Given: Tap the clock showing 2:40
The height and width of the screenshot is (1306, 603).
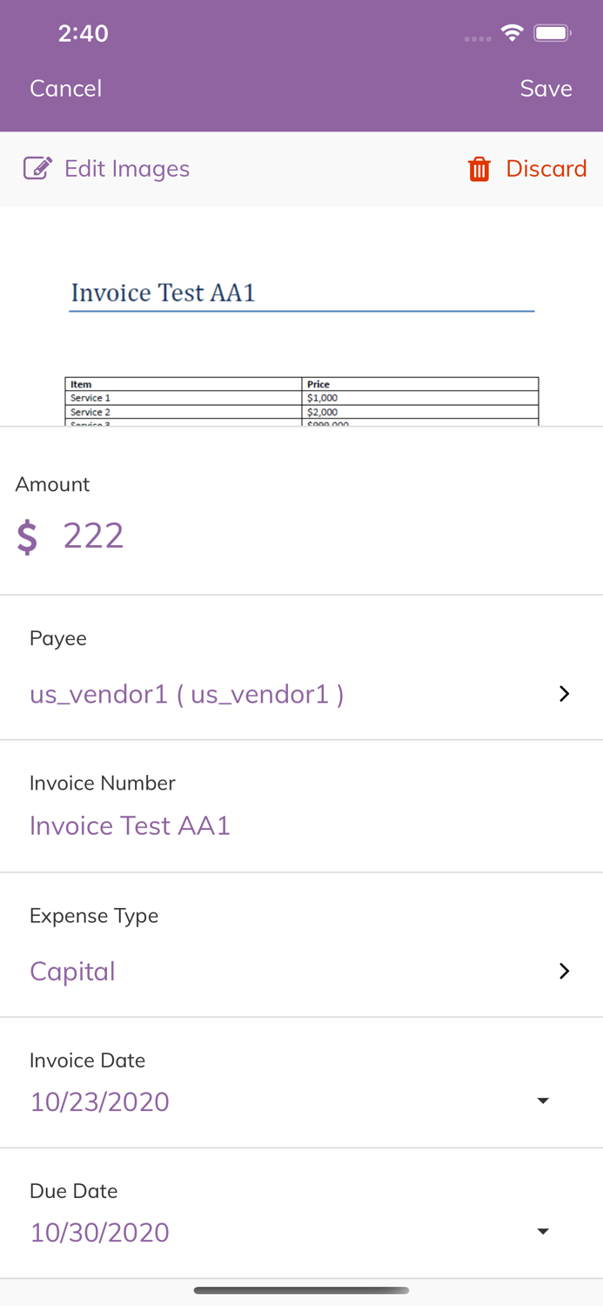Looking at the screenshot, I should click(x=84, y=33).
